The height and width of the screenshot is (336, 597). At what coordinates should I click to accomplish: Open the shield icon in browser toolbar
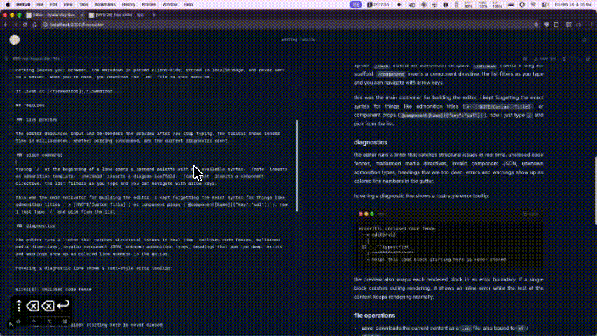point(547,24)
